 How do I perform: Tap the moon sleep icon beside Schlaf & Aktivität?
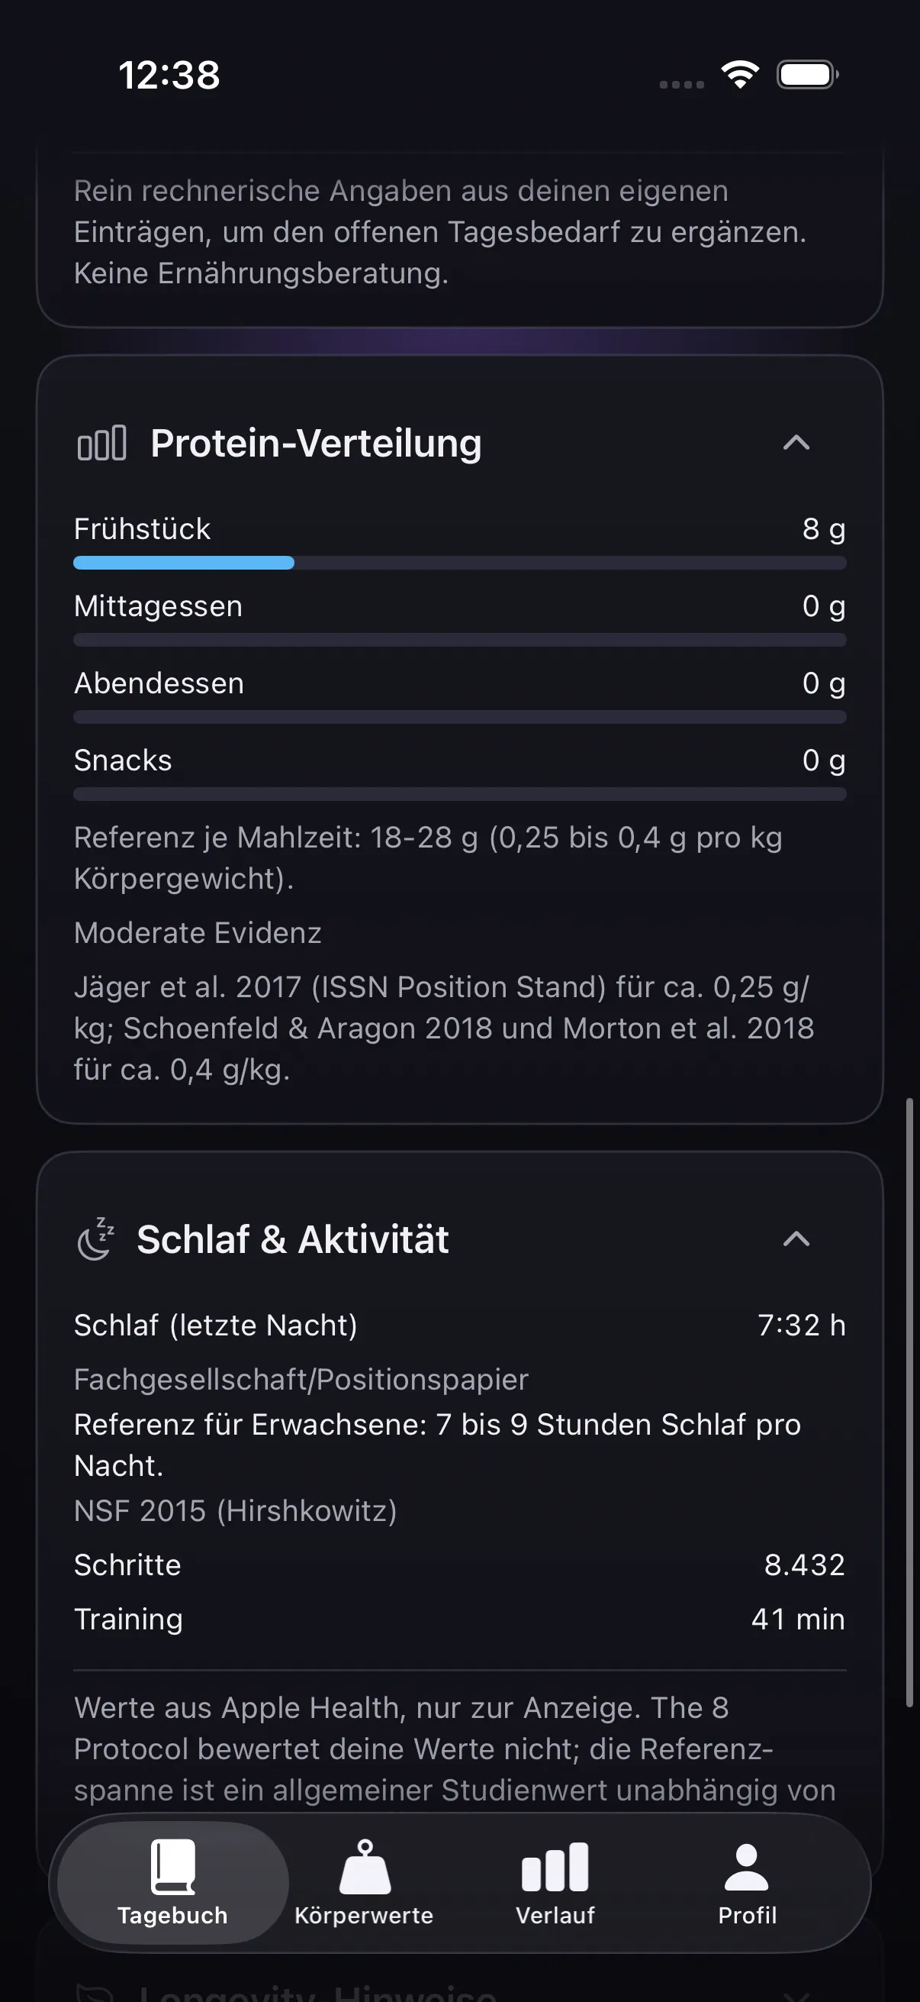pos(95,1238)
